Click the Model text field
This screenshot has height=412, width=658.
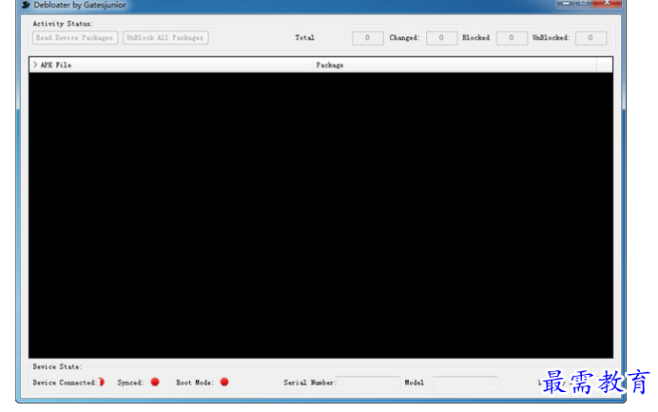(465, 383)
